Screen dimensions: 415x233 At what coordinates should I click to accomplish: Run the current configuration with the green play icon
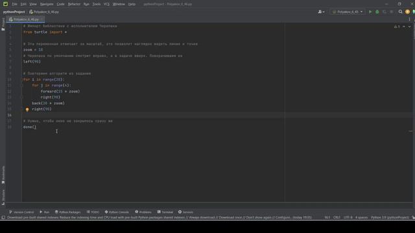370,12
